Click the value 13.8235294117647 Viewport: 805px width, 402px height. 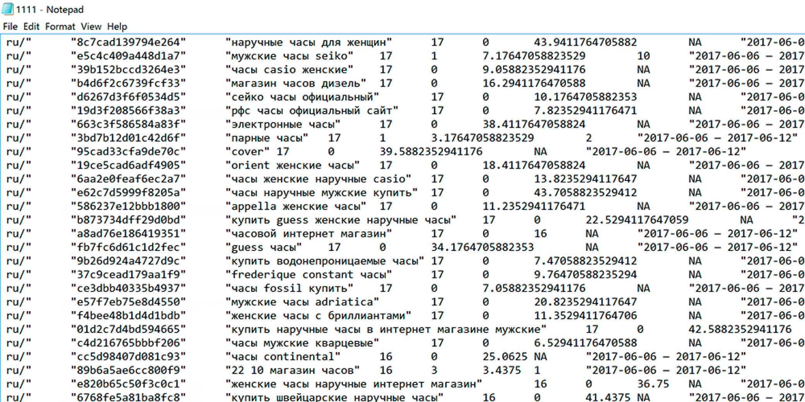(x=586, y=179)
